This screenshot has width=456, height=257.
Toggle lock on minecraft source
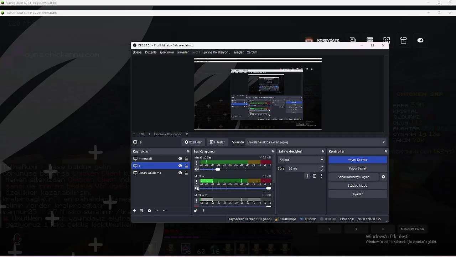(x=186, y=158)
